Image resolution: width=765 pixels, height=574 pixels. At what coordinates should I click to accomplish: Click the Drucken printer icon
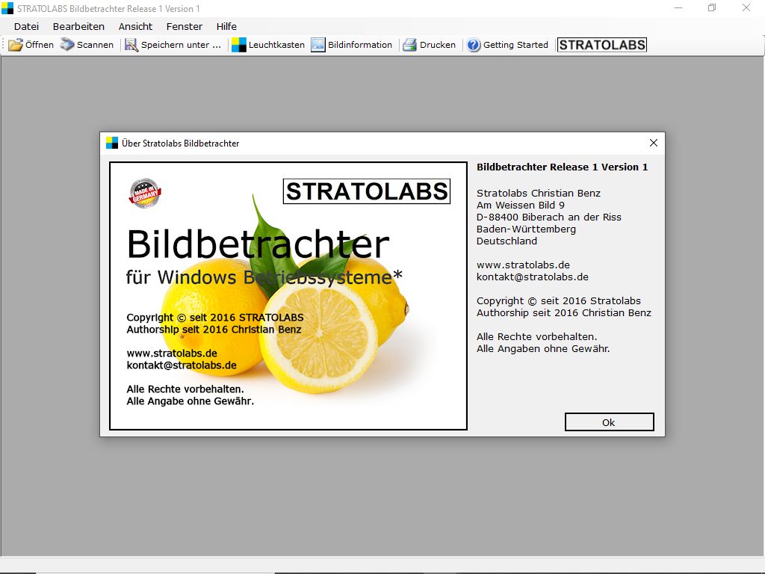(410, 45)
